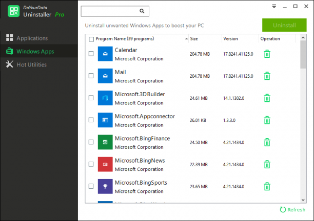This screenshot has height=221, width=314.
Task: Switch to Hot Utilities
Action: [39, 64]
